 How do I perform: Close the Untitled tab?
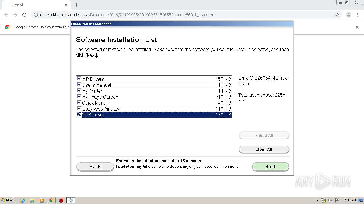(66, 5)
